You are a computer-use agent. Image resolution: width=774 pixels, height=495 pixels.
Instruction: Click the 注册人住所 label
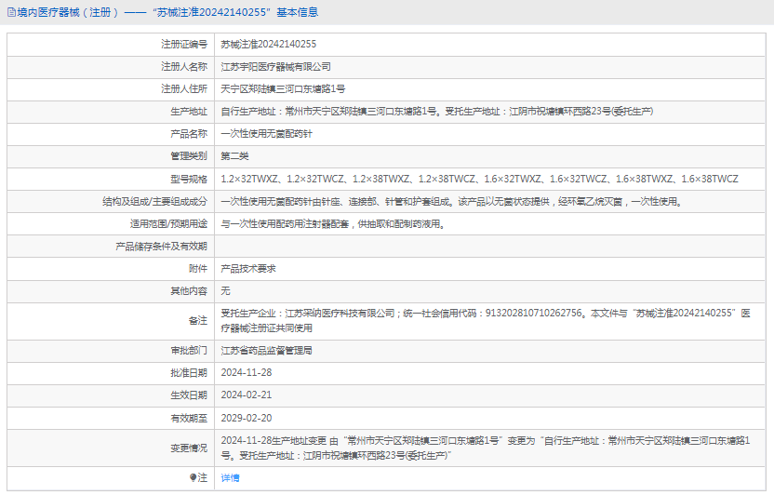(x=184, y=88)
